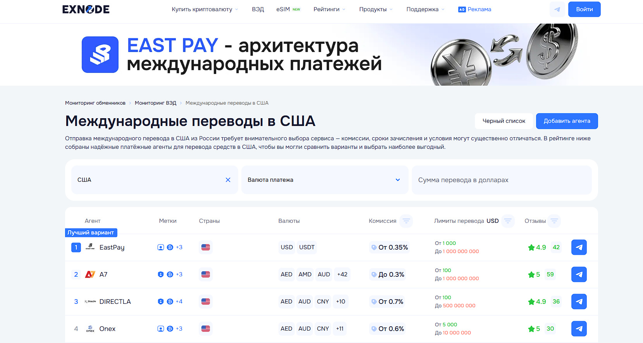Expand the Поддержка menu
Screen dimensions: 643x343
pyautogui.click(x=425, y=9)
